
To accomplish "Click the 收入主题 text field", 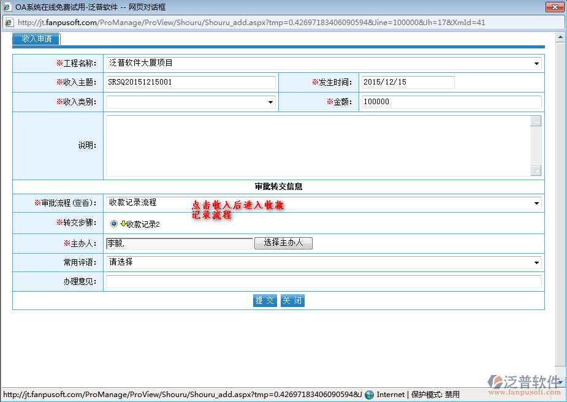I will [x=191, y=82].
